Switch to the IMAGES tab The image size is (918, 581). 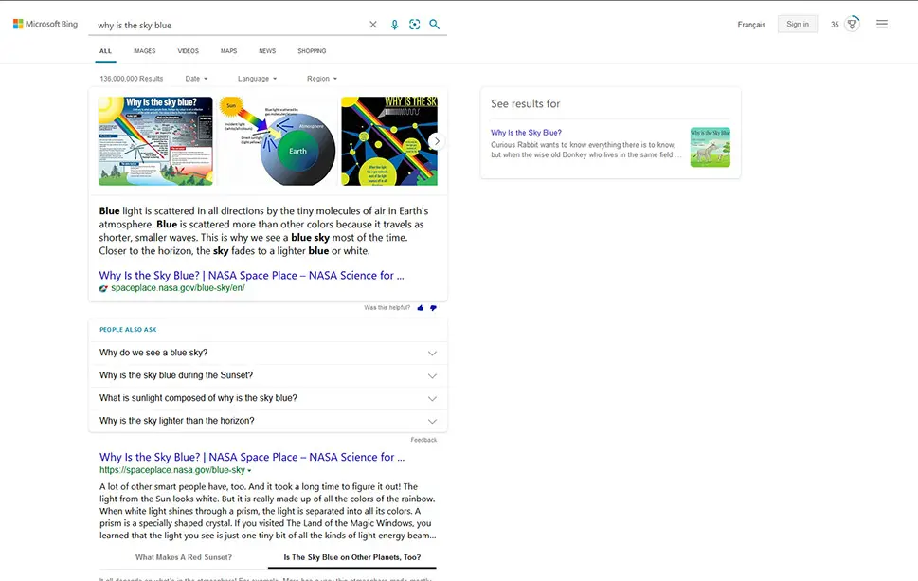pos(145,51)
